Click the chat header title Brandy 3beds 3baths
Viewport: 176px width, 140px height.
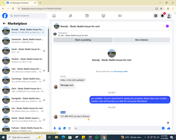(80, 26)
